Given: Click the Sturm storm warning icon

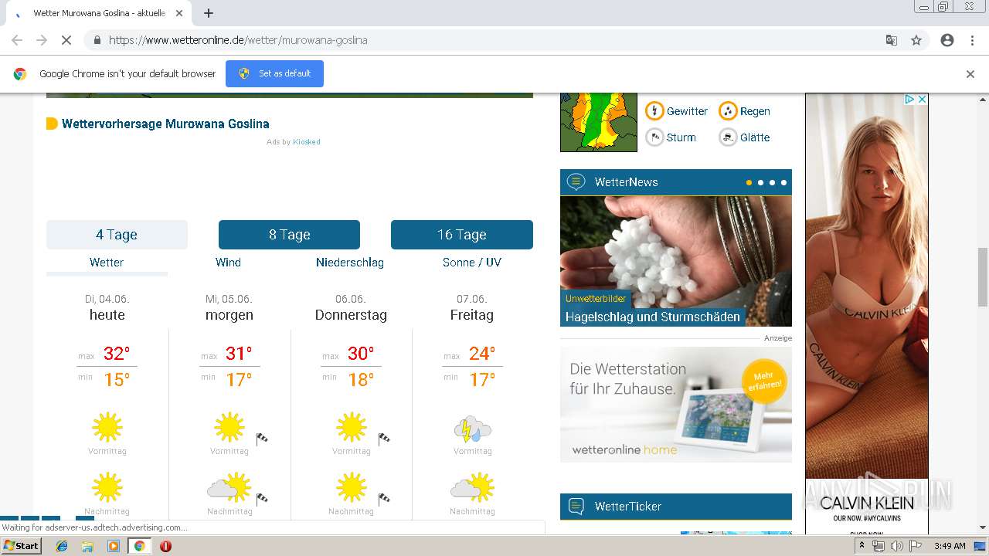Looking at the screenshot, I should 654,137.
